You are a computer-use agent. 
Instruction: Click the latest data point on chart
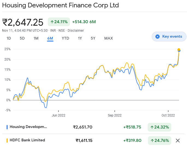pyautogui.click(x=179, y=50)
